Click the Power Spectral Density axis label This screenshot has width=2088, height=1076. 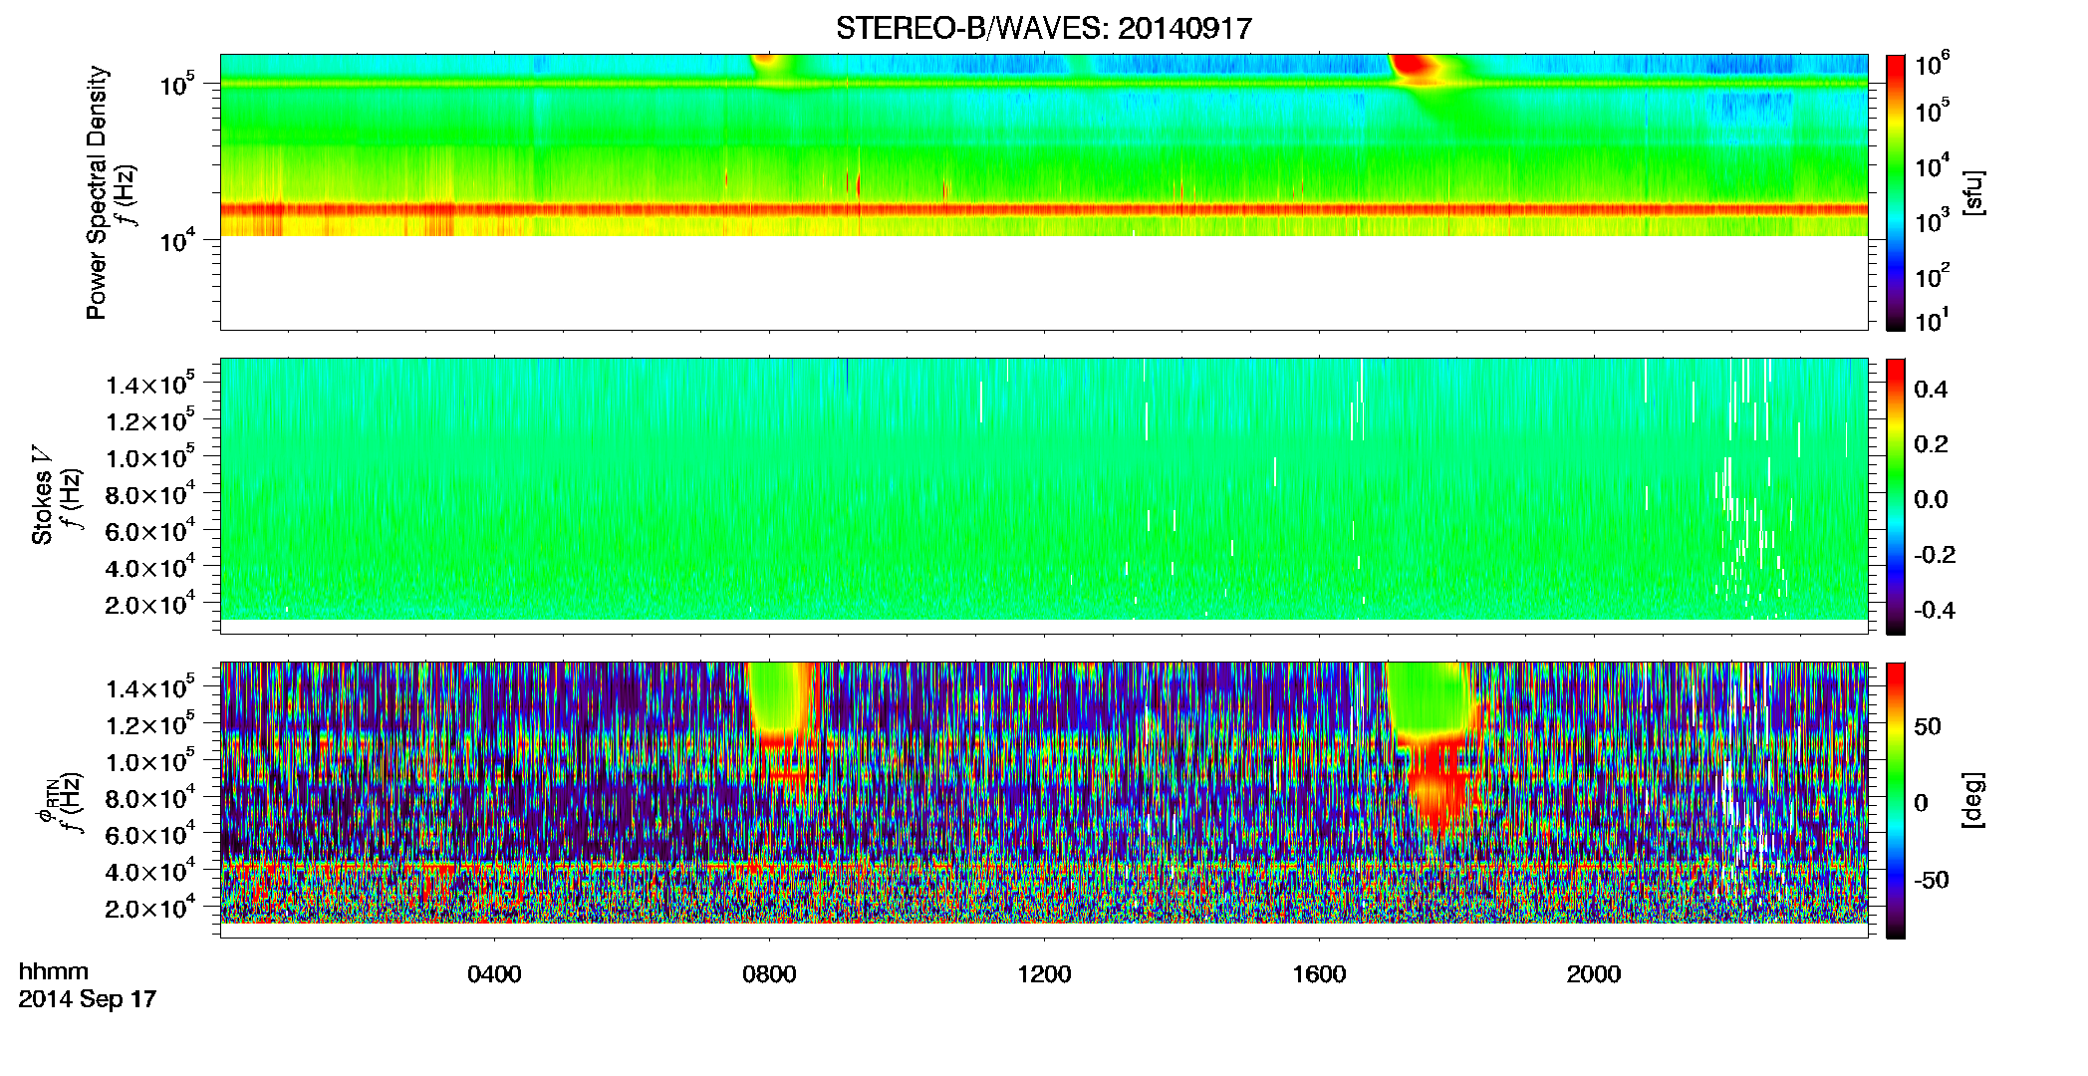pos(97,192)
